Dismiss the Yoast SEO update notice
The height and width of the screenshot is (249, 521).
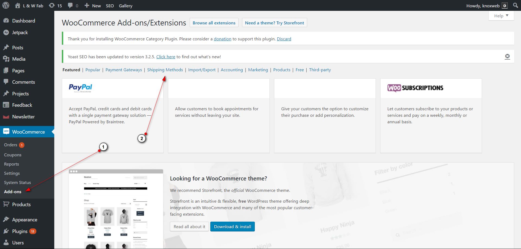[x=507, y=56]
